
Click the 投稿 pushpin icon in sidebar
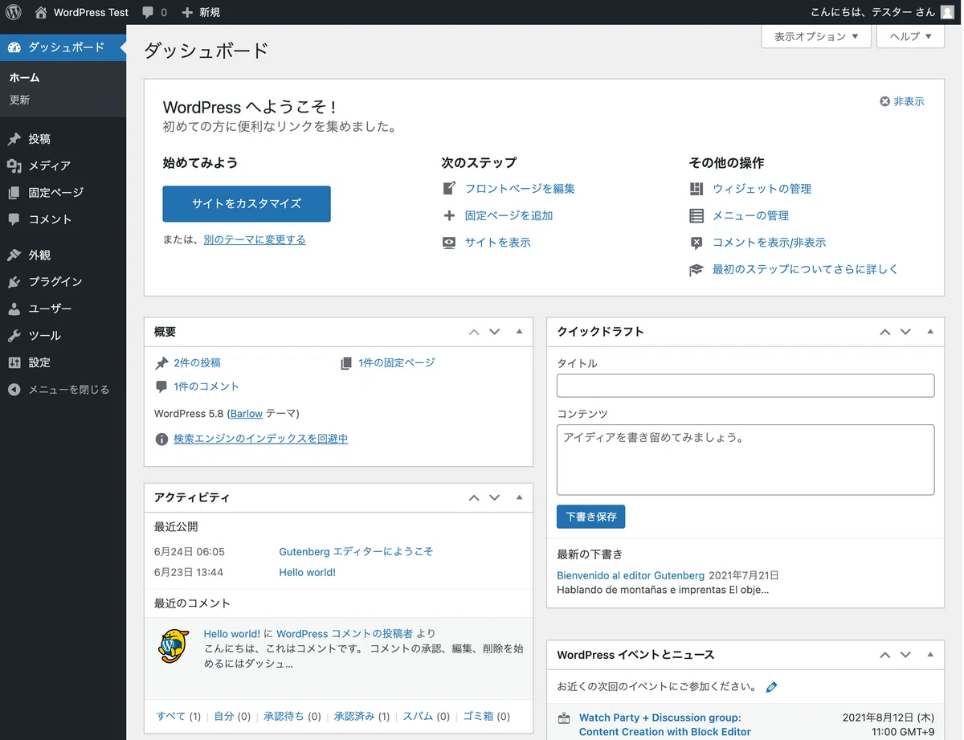point(14,139)
